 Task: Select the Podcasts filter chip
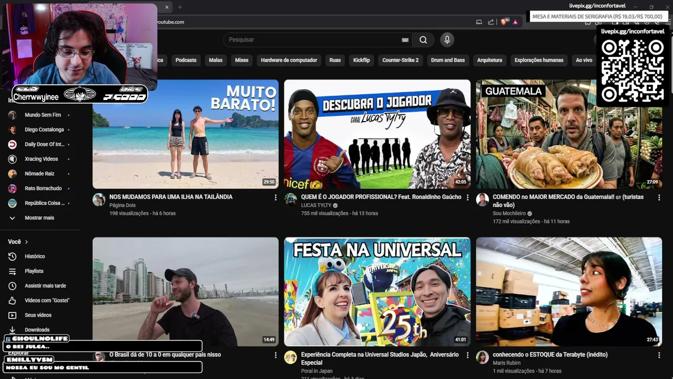coord(186,60)
